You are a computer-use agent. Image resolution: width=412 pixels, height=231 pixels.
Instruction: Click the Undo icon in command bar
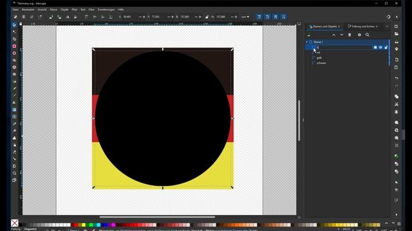pos(397,78)
